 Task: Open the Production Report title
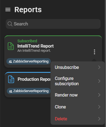click(34, 79)
